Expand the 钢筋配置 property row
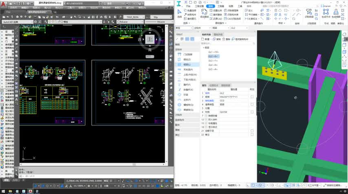 click(205, 115)
